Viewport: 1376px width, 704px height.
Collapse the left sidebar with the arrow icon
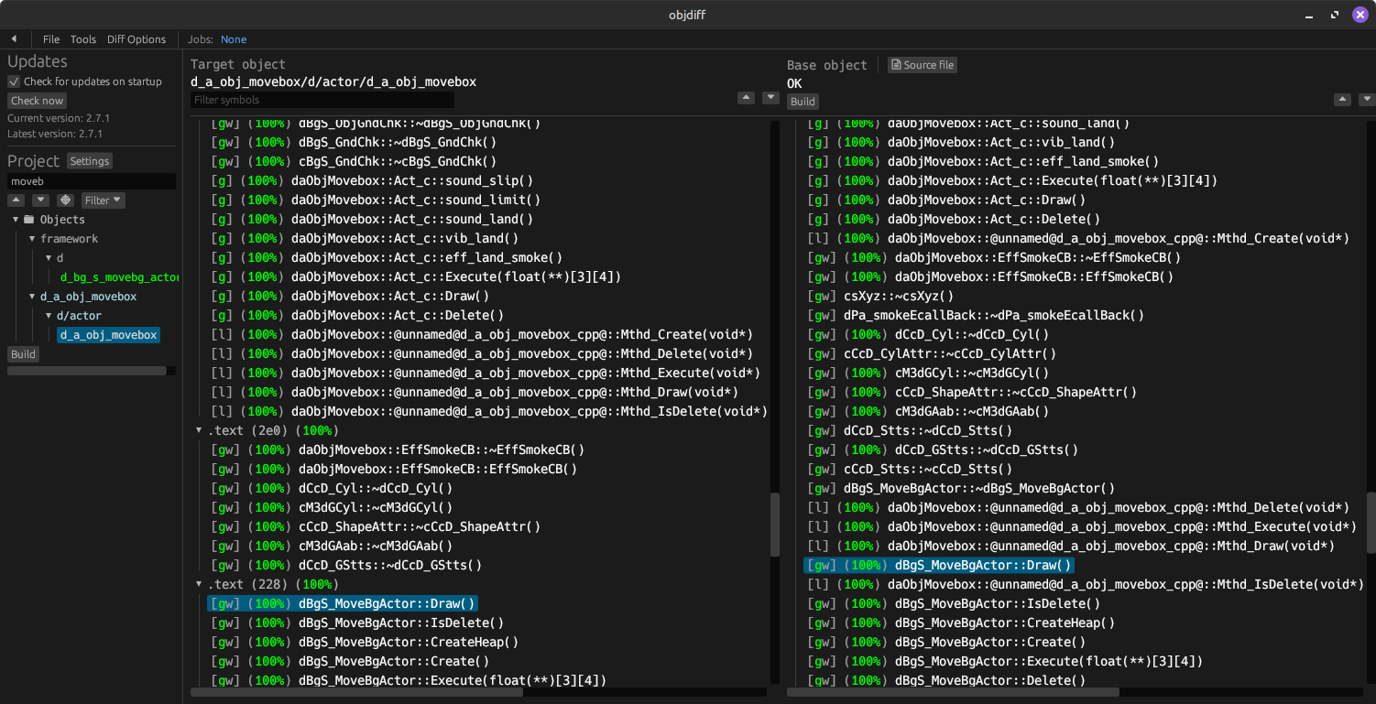(x=14, y=39)
